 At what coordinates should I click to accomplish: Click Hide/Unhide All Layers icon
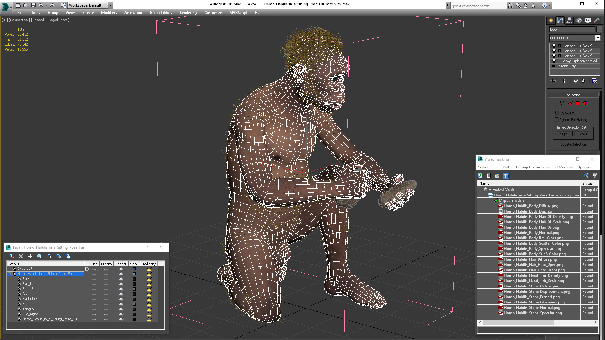(59, 256)
